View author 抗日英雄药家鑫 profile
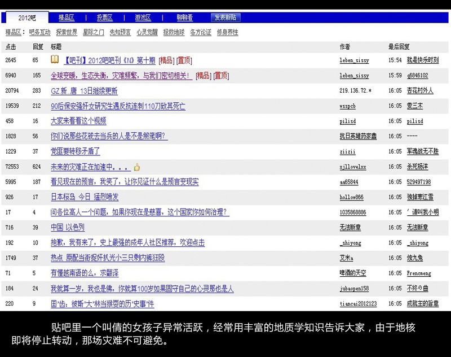The height and width of the screenshot is (357, 451). pyautogui.click(x=358, y=136)
